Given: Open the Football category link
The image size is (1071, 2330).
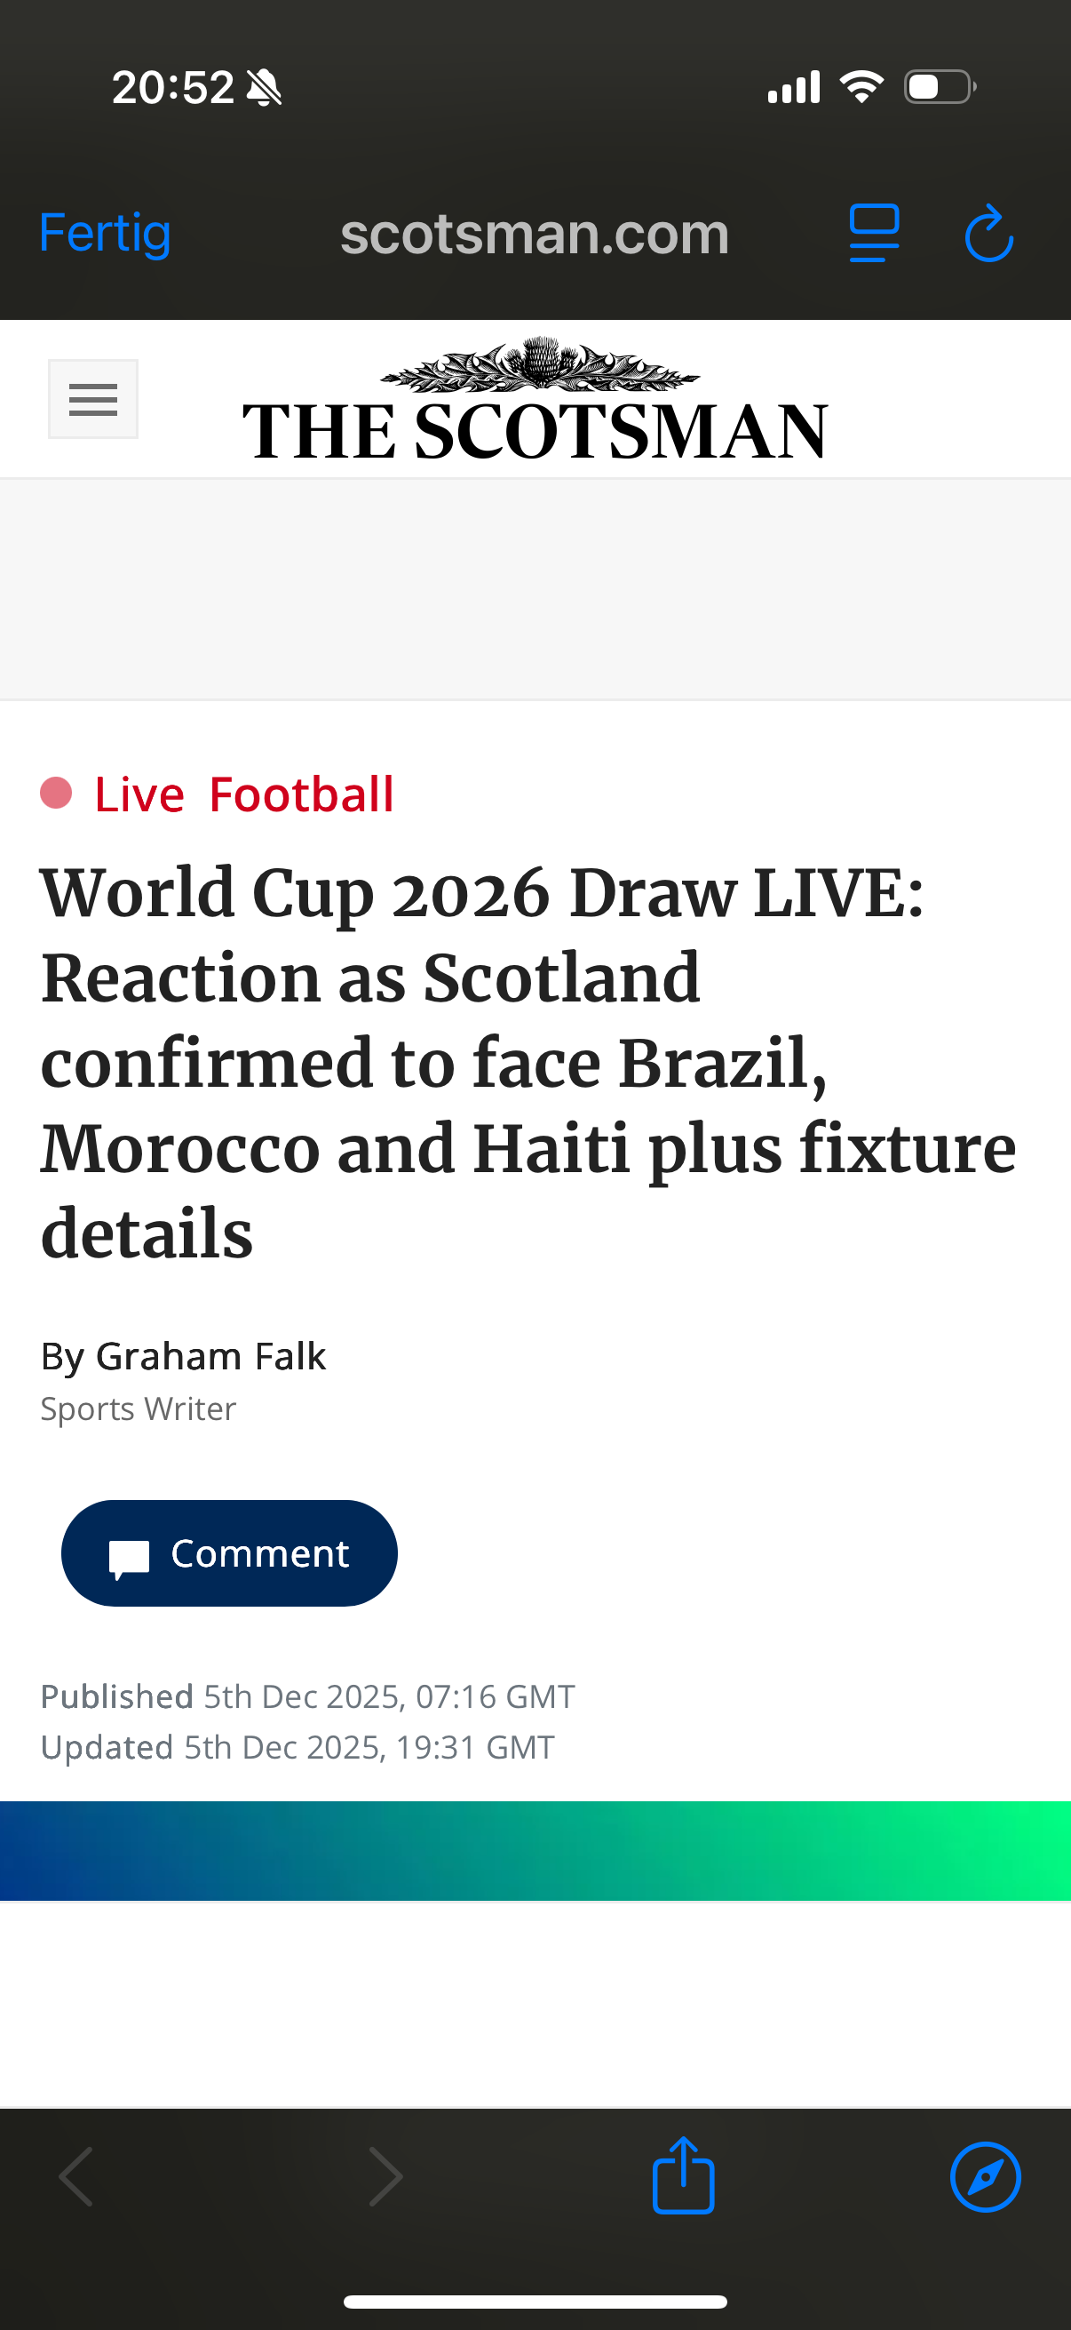Looking at the screenshot, I should 301,794.
